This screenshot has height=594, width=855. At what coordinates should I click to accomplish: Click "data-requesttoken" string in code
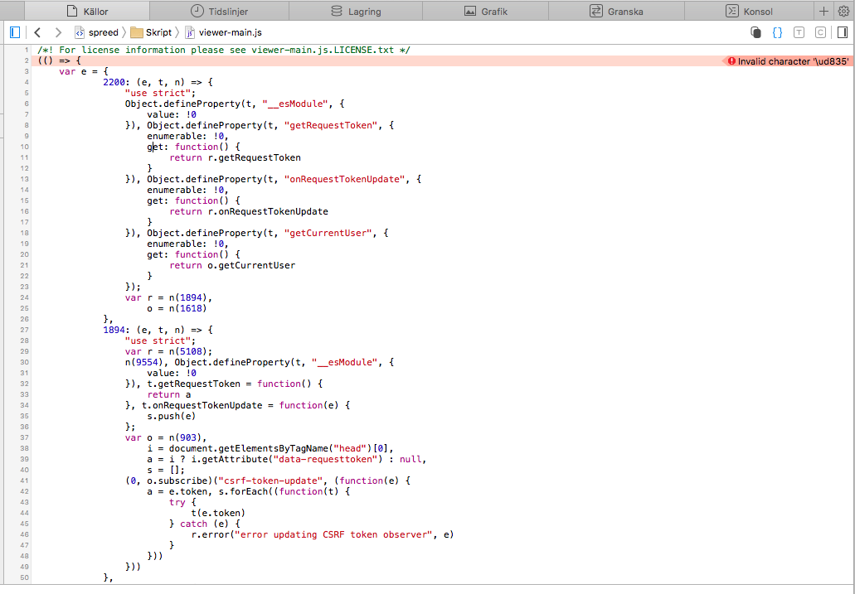325,460
